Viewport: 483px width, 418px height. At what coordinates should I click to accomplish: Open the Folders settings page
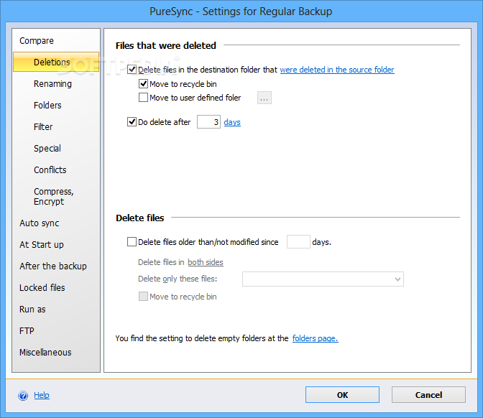point(47,106)
